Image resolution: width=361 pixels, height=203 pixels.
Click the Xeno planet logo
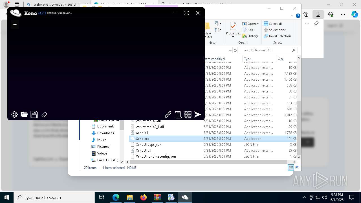16,13
